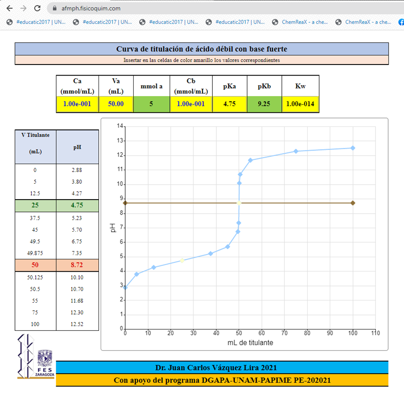The height and width of the screenshot is (394, 404).
Task: Open the Facebook bookmark icon
Action: pos(401,22)
